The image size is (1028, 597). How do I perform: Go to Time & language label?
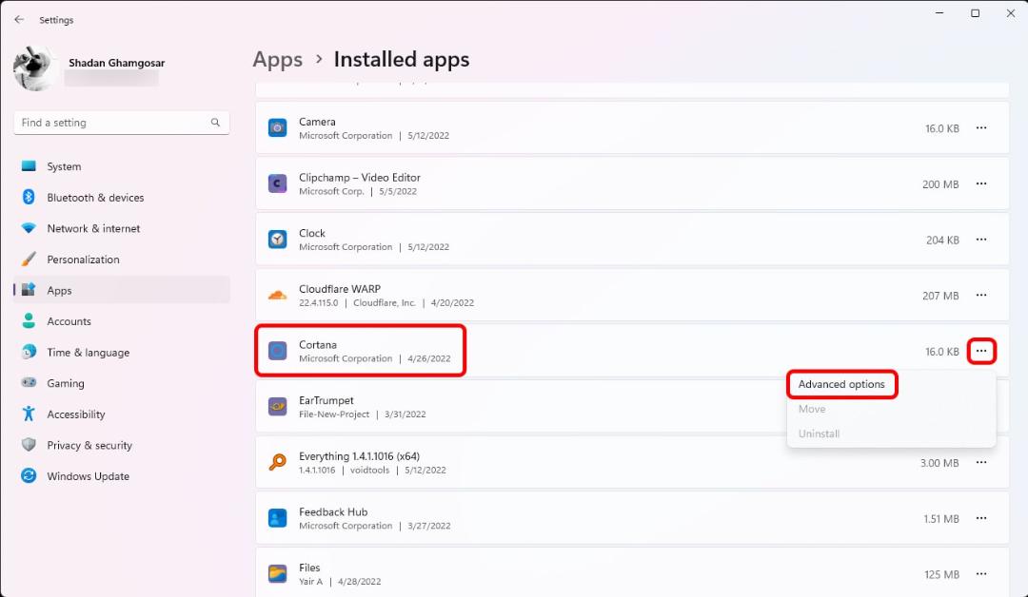point(89,352)
